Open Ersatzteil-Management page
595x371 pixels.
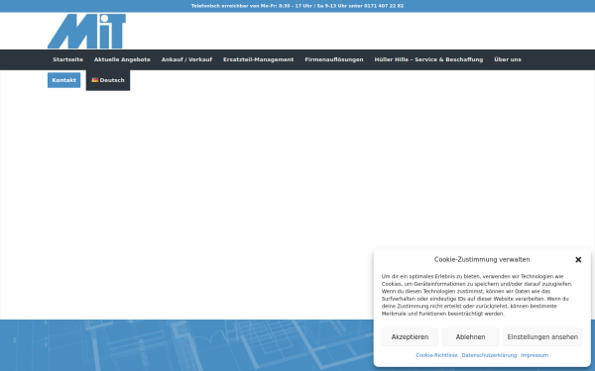(x=259, y=59)
